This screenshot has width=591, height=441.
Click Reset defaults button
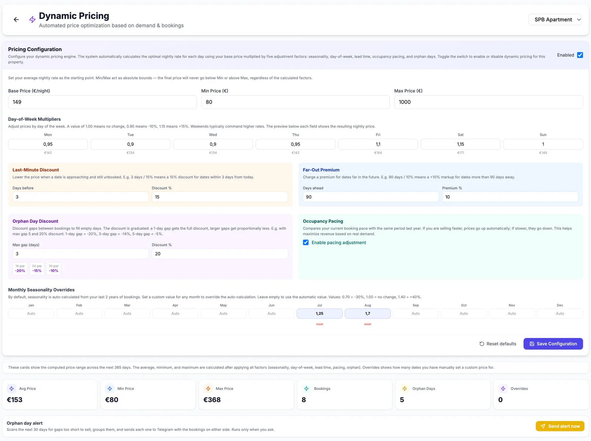click(498, 344)
